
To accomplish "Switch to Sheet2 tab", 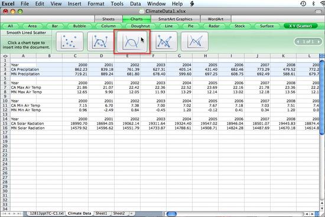I will (x=119, y=213).
